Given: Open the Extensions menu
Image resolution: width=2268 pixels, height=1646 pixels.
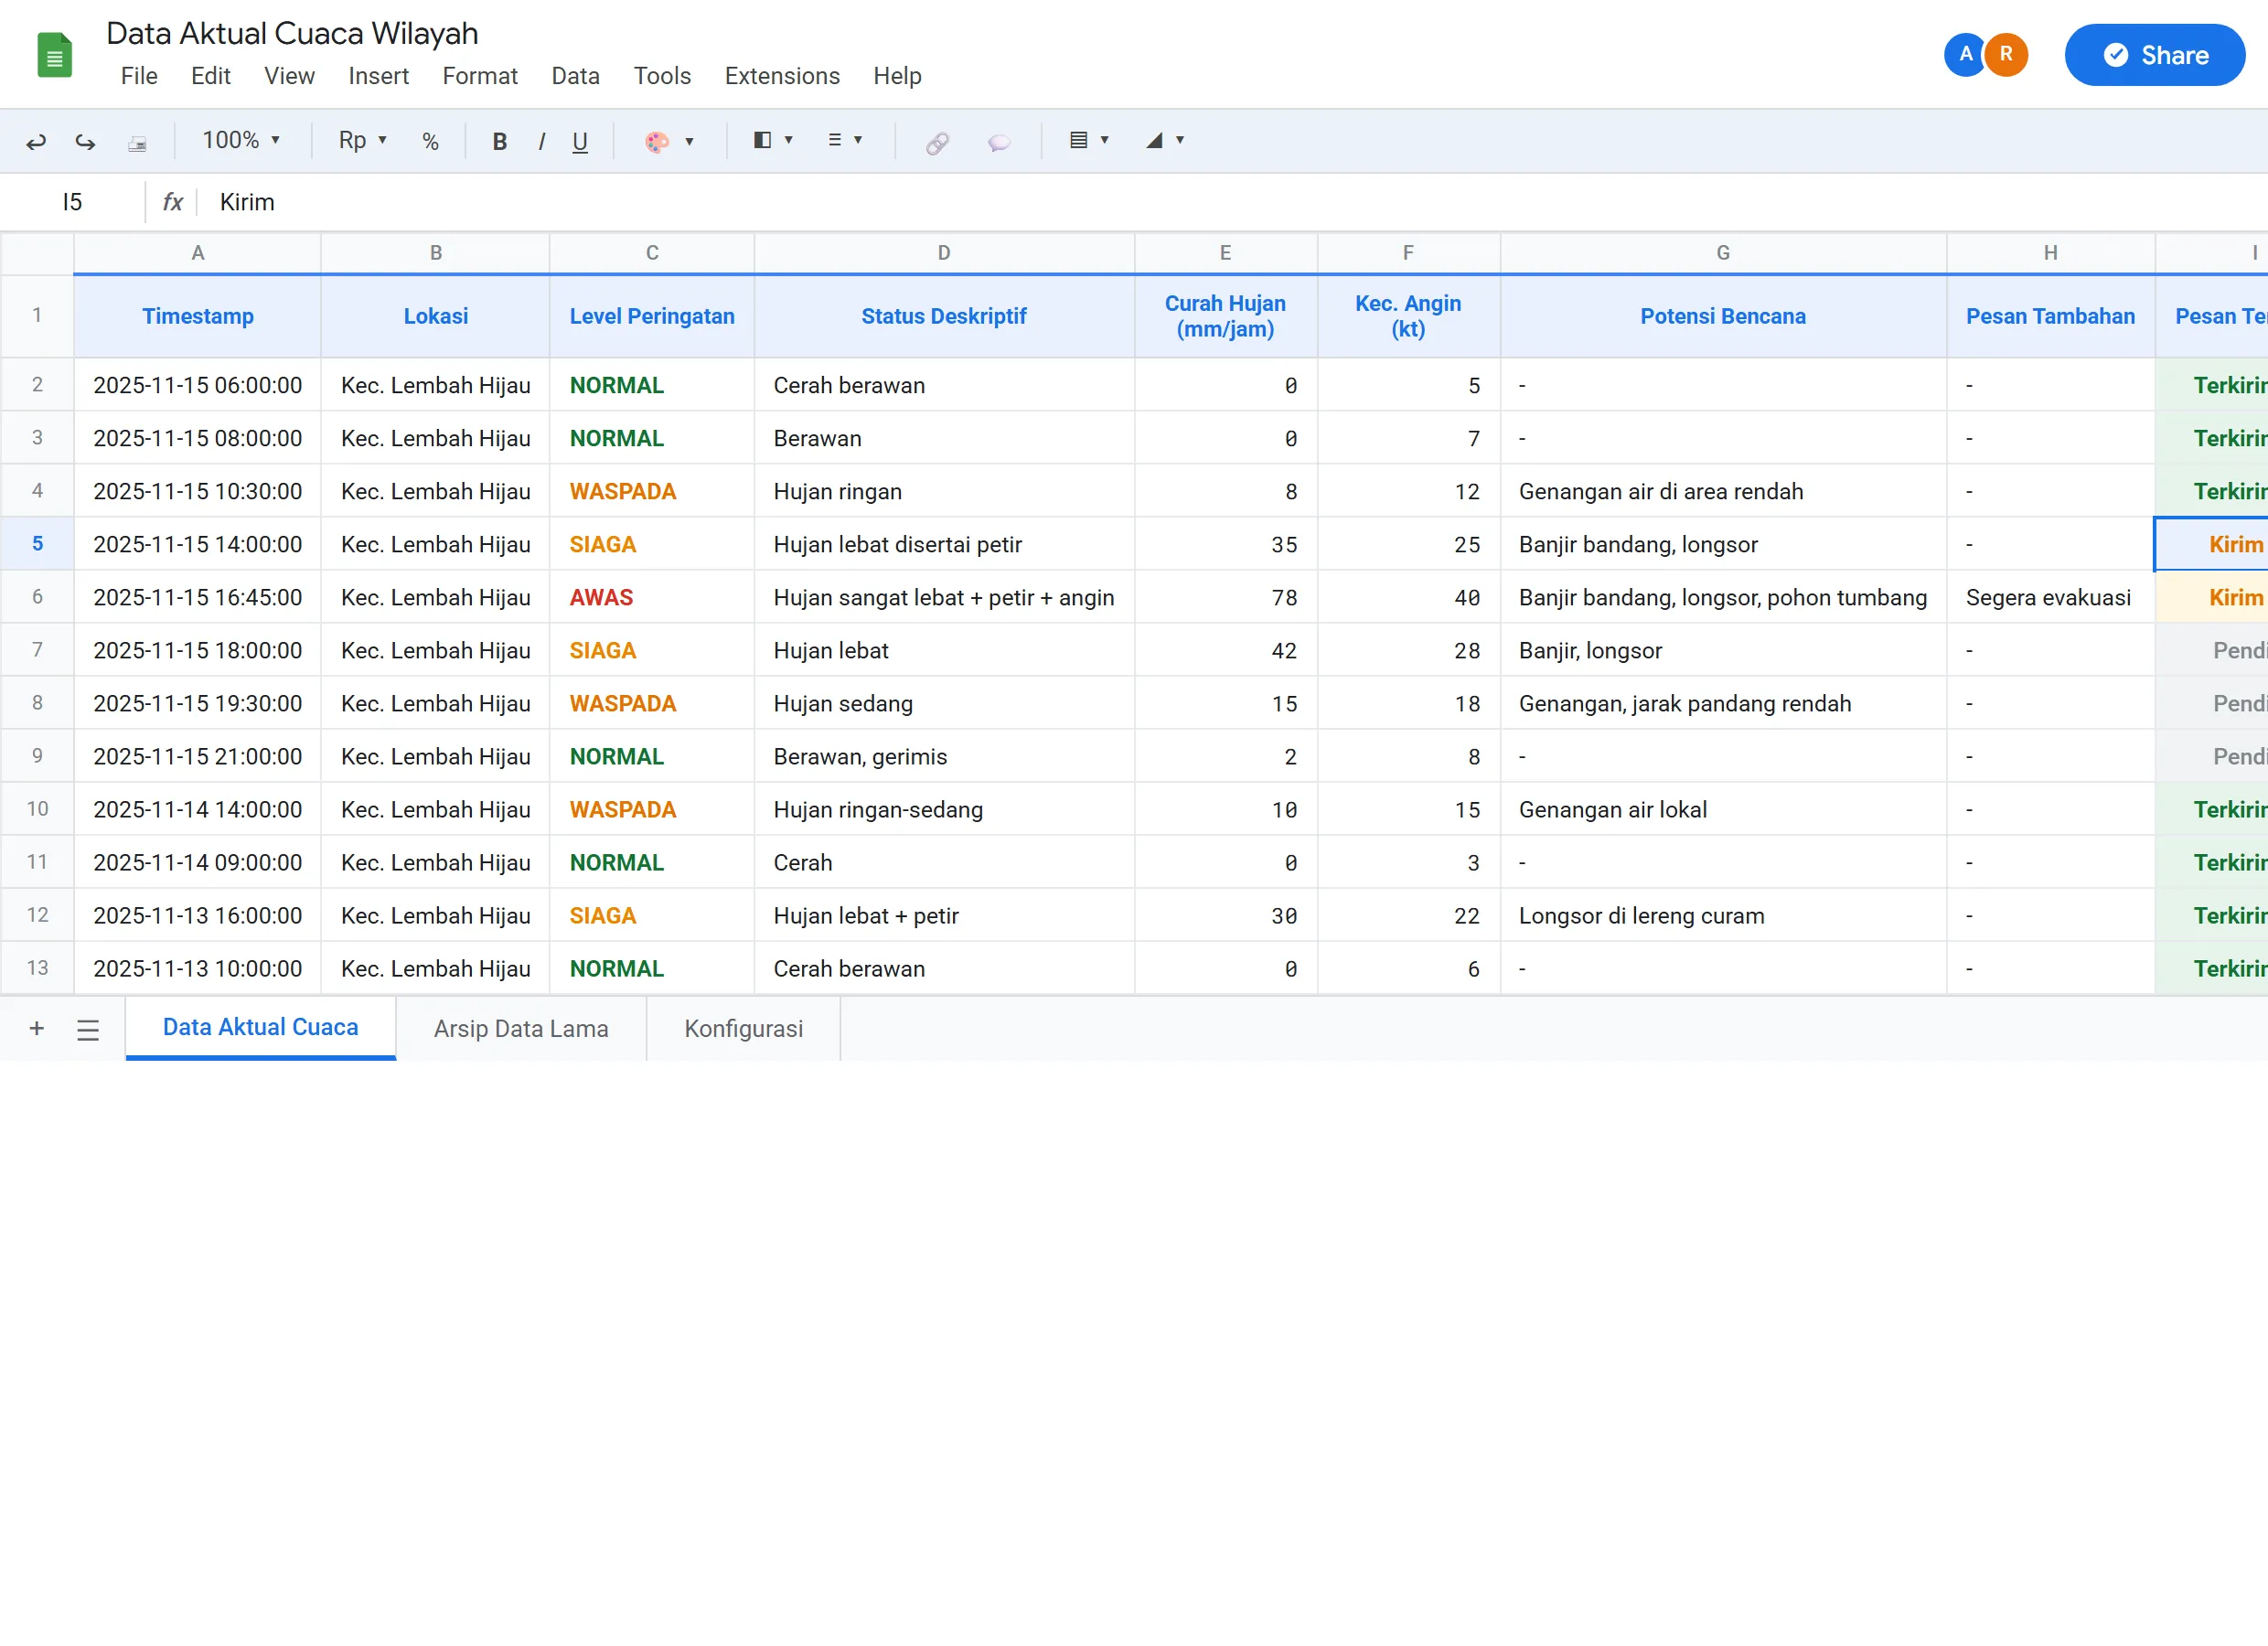Looking at the screenshot, I should tap(781, 76).
